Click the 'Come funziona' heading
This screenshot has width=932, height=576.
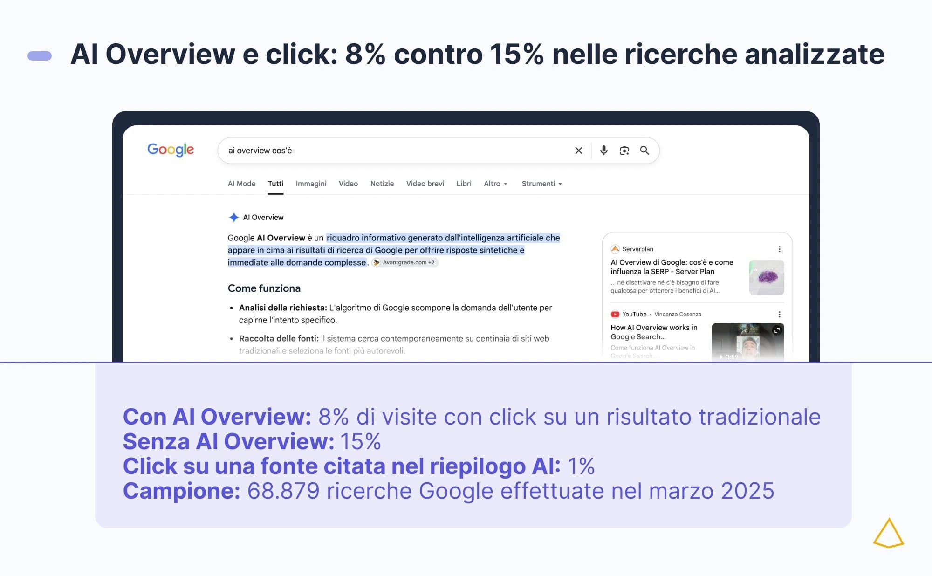click(264, 288)
